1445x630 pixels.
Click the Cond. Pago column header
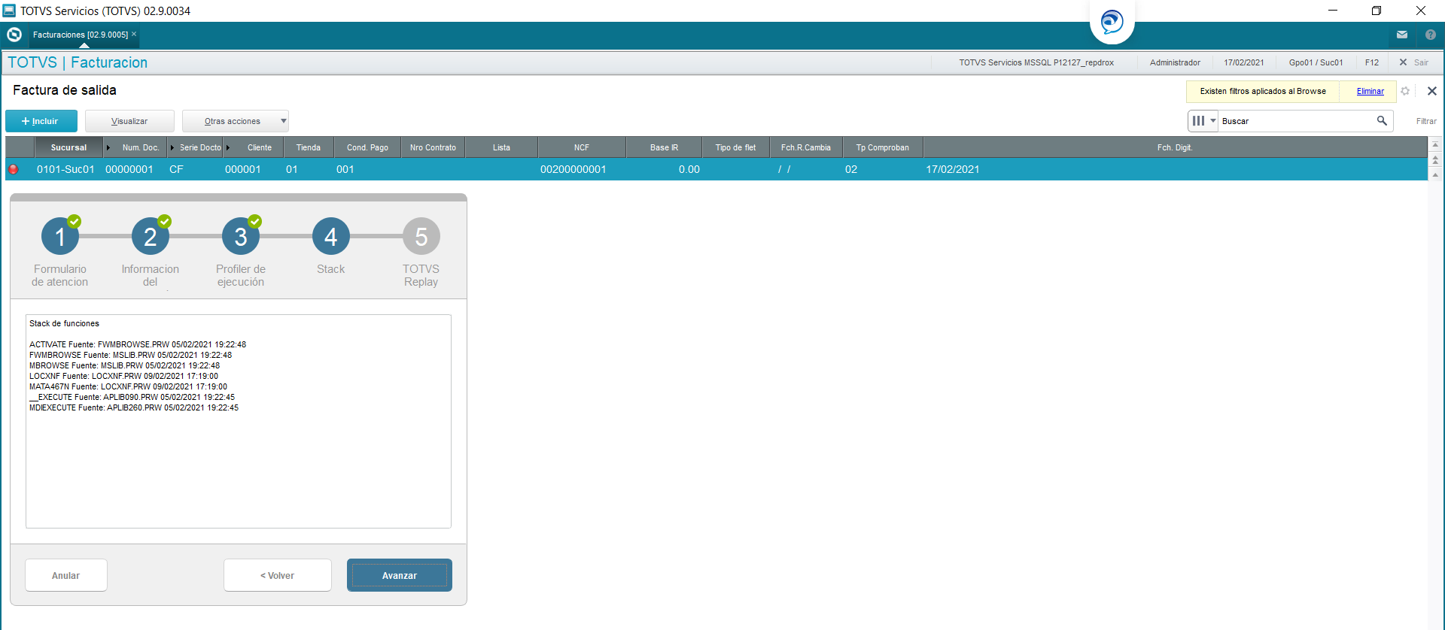click(x=367, y=147)
